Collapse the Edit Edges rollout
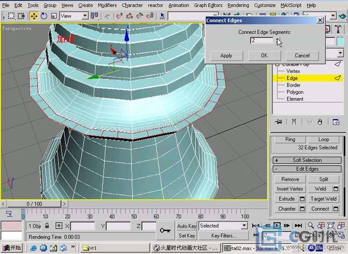 click(x=307, y=169)
